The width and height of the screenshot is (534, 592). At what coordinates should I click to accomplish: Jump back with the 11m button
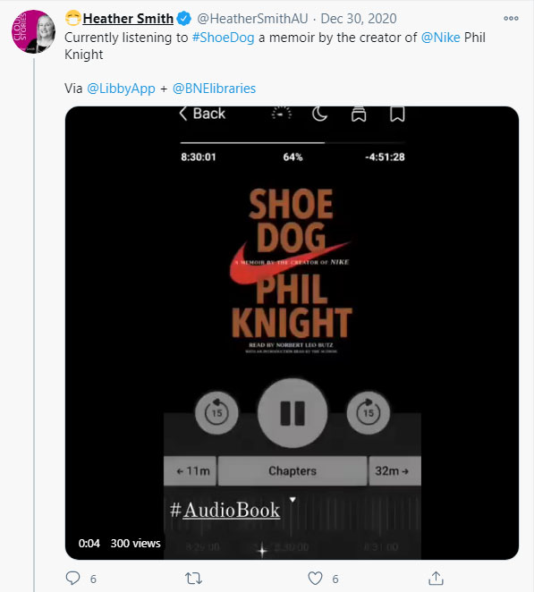(x=191, y=470)
